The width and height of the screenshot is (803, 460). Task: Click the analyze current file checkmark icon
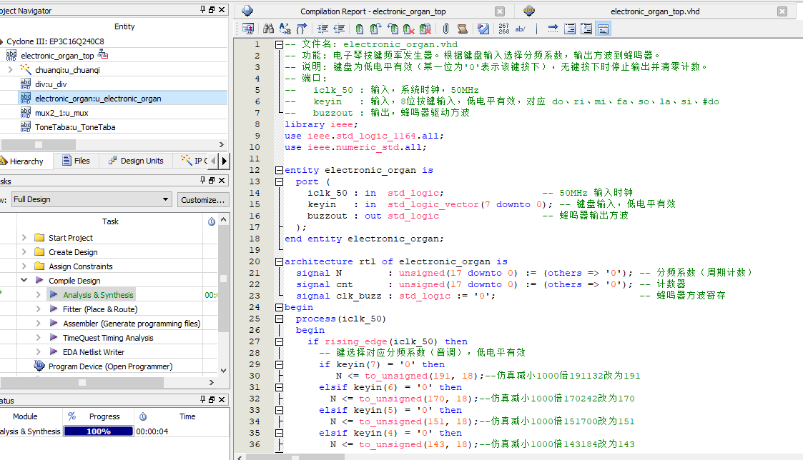483,29
